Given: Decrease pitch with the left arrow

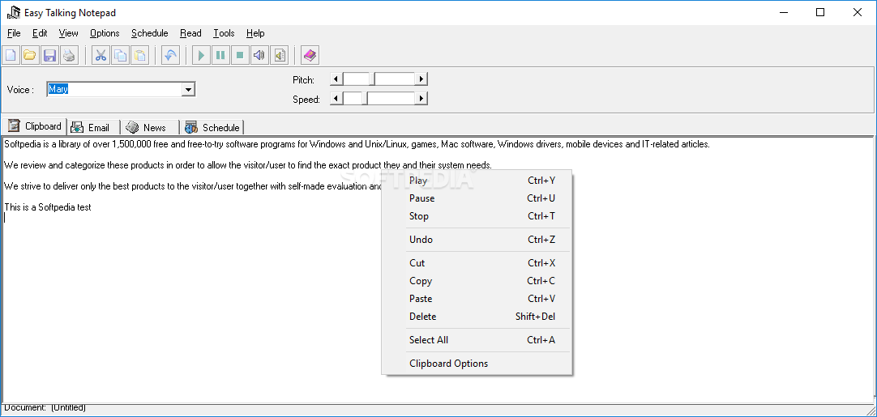Looking at the screenshot, I should coord(336,79).
